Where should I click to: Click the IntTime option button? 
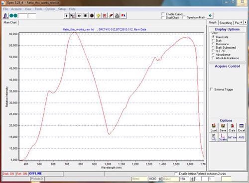(232, 137)
